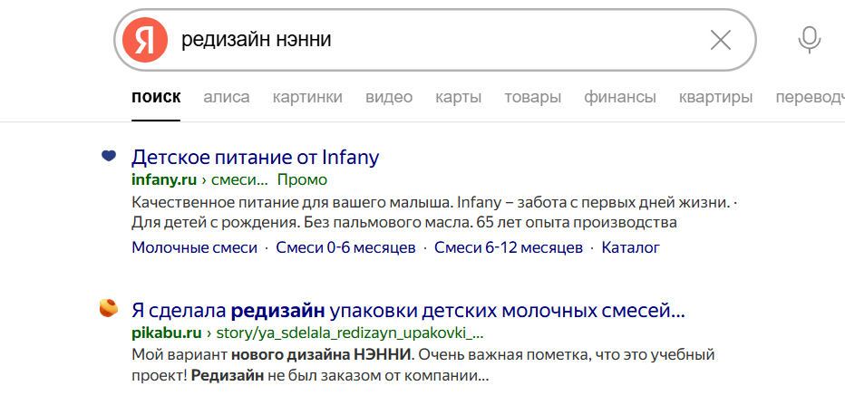Open Смеси 0-6 месяцев sitelink
Screen dimensions: 845x415
coord(346,248)
